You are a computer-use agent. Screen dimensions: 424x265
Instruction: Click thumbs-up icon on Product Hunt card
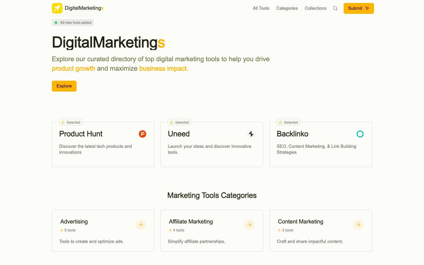coord(63,122)
